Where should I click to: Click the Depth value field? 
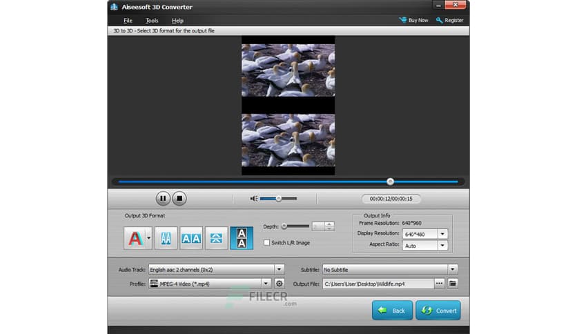click(x=318, y=226)
